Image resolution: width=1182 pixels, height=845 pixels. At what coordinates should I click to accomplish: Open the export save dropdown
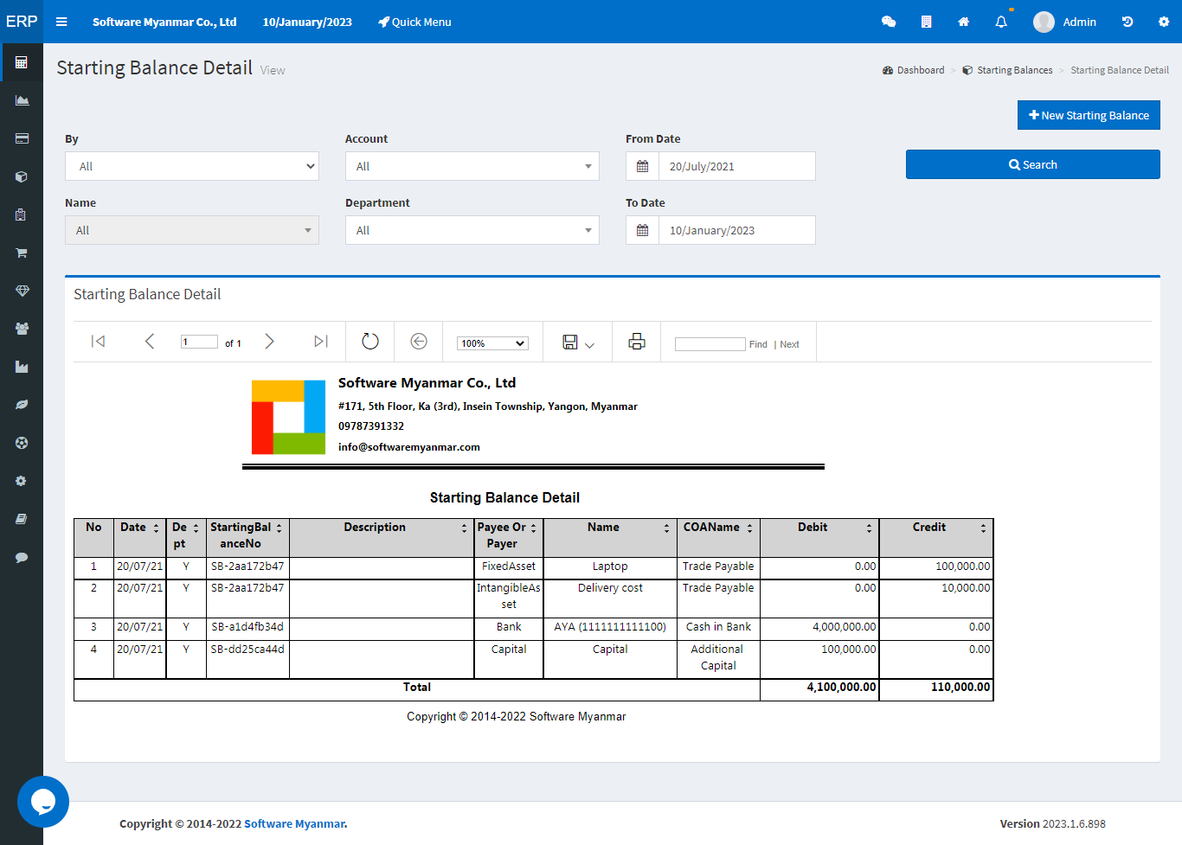pos(578,342)
